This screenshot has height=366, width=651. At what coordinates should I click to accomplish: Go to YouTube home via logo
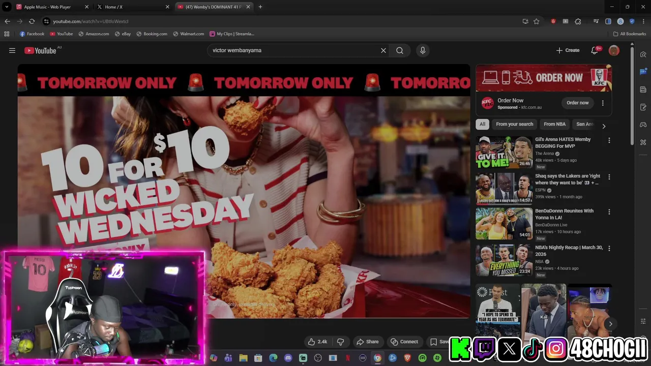point(40,50)
